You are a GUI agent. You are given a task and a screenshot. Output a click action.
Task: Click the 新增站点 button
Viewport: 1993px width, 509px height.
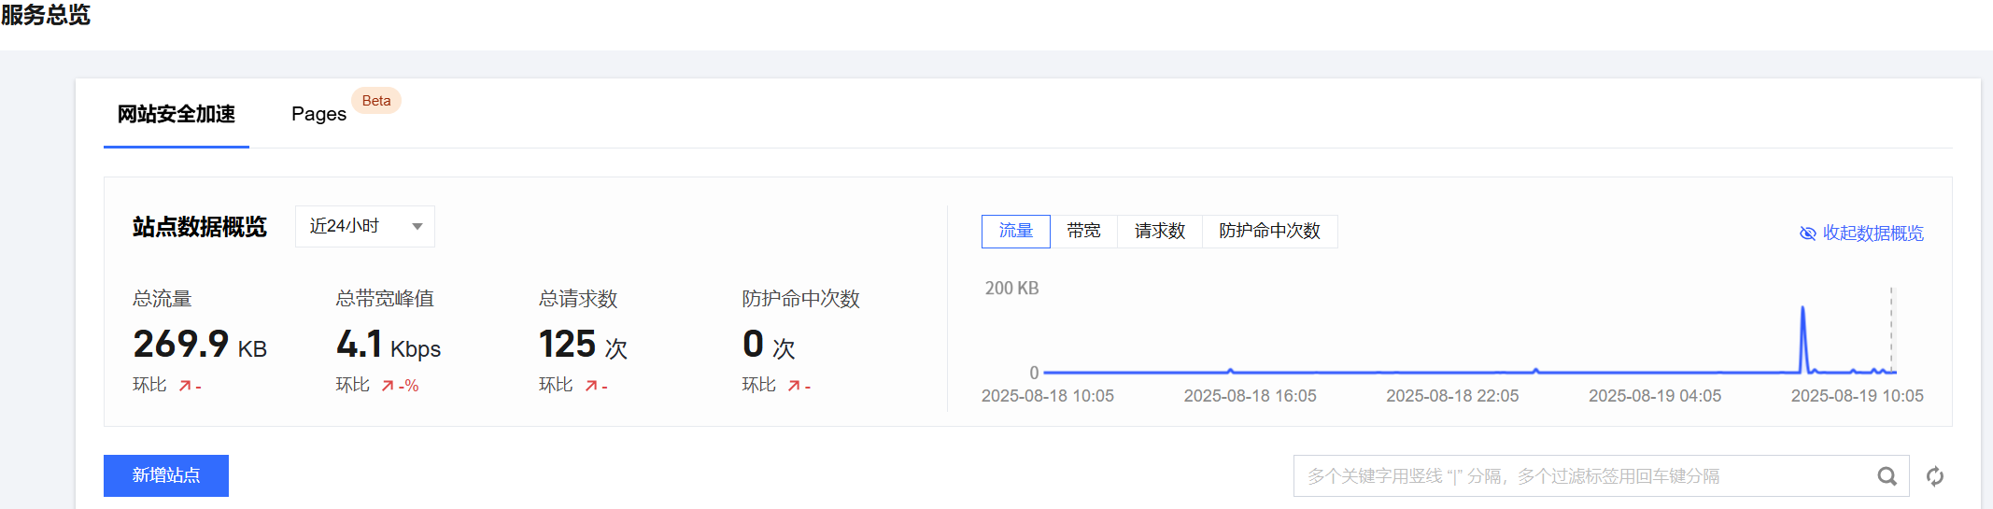[x=166, y=475]
